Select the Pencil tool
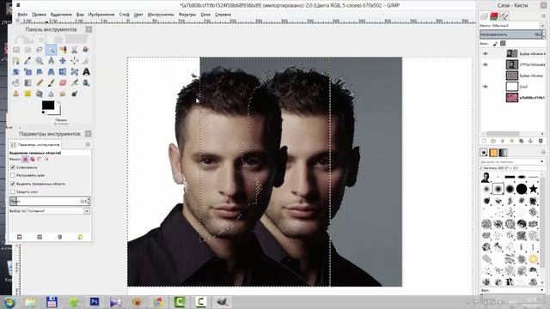This screenshot has width=550, height=309. click(40, 83)
